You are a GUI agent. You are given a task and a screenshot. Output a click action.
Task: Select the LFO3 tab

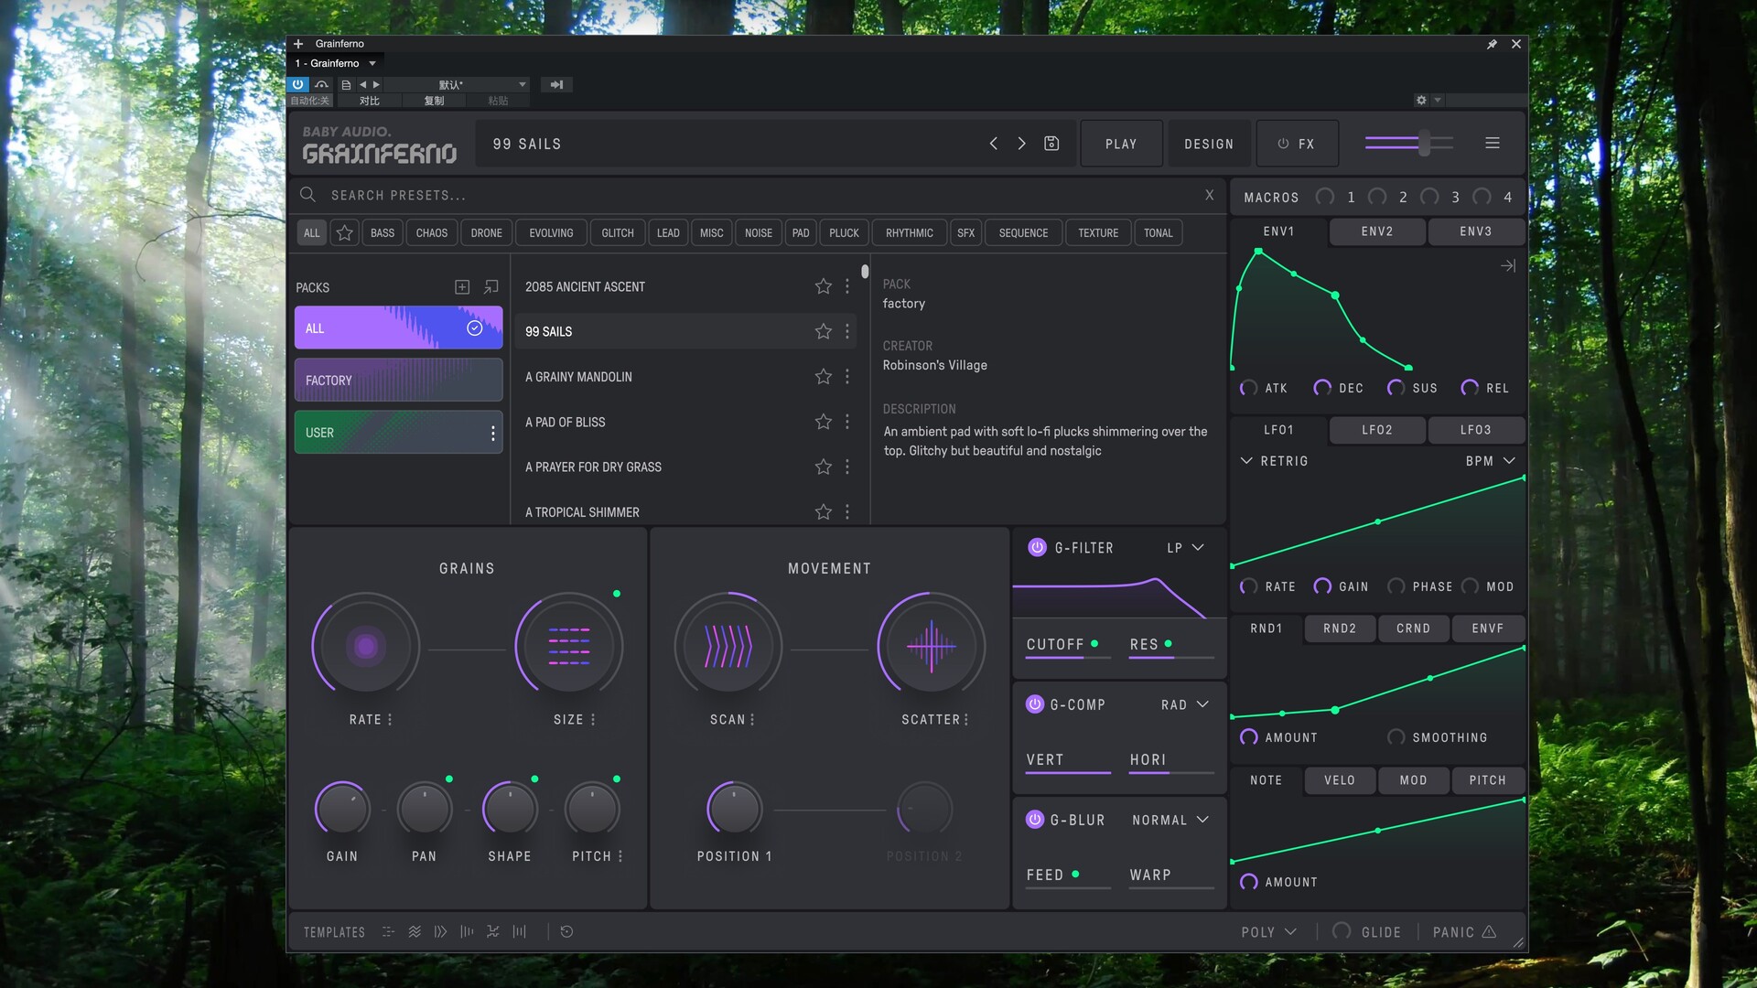pos(1474,429)
